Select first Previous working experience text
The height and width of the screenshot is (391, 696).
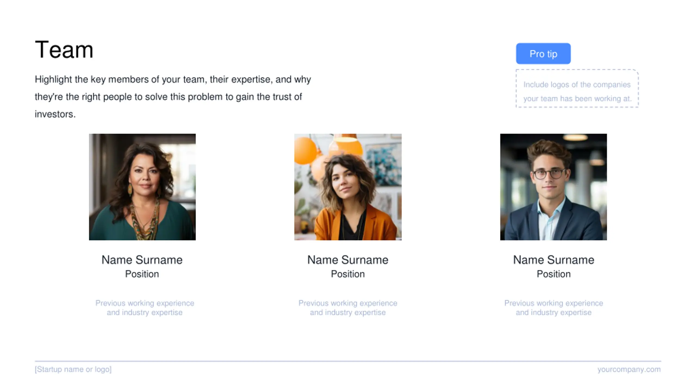point(145,308)
